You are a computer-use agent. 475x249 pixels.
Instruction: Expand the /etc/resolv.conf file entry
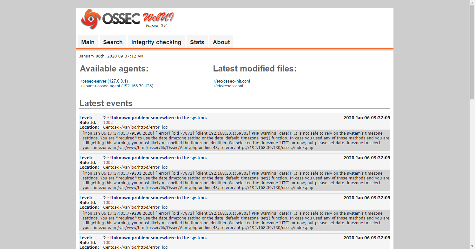click(228, 86)
